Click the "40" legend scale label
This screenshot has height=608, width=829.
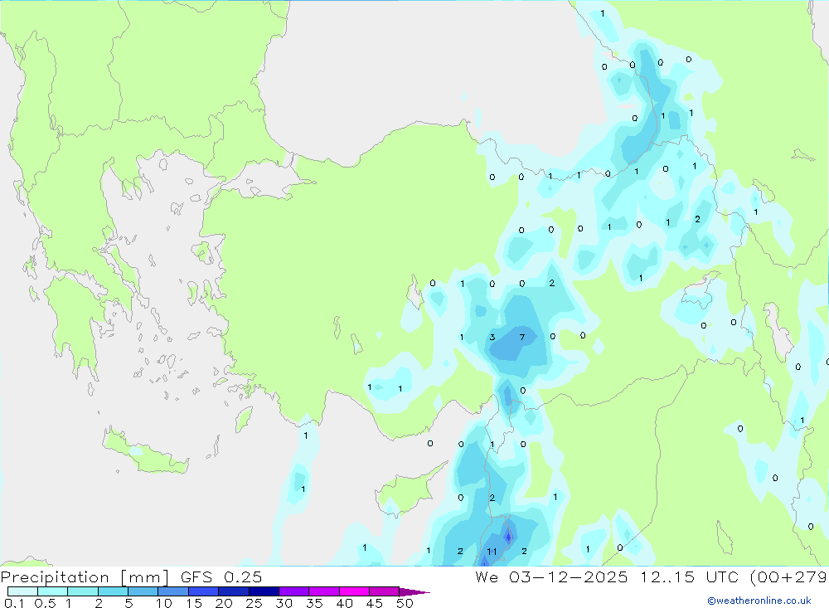click(345, 603)
